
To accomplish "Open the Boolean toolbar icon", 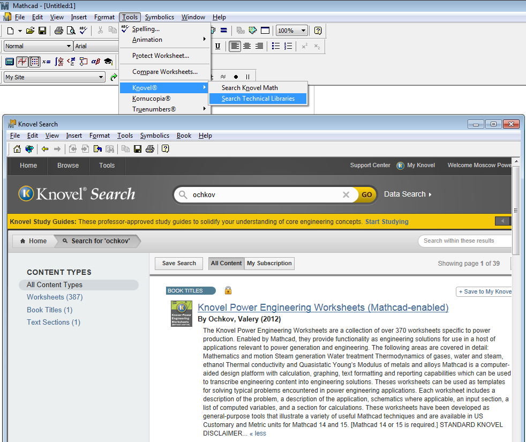I will [71, 62].
